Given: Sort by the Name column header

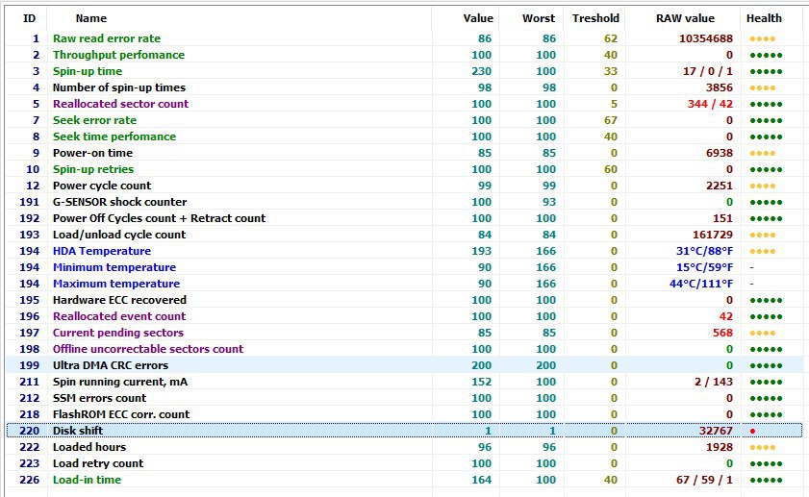Looking at the screenshot, I should [x=91, y=18].
